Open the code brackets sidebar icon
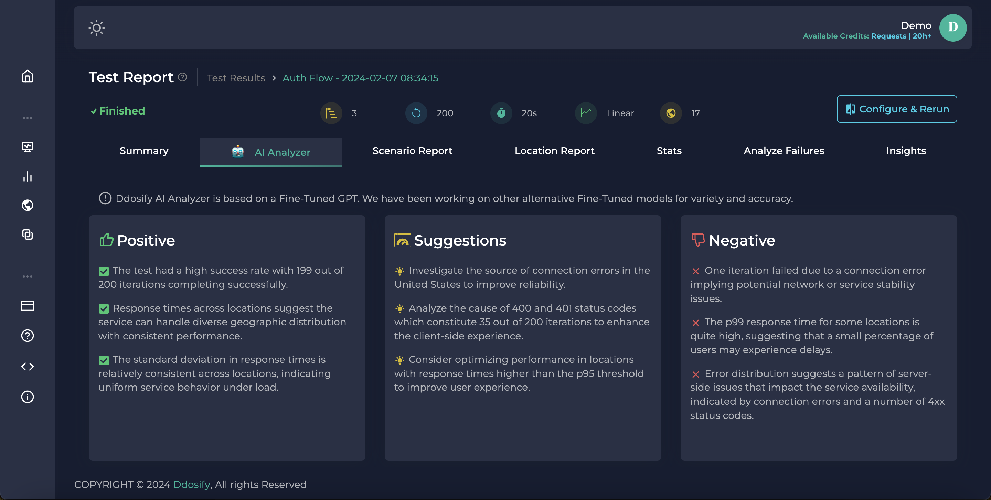Image resolution: width=991 pixels, height=500 pixels. click(27, 366)
